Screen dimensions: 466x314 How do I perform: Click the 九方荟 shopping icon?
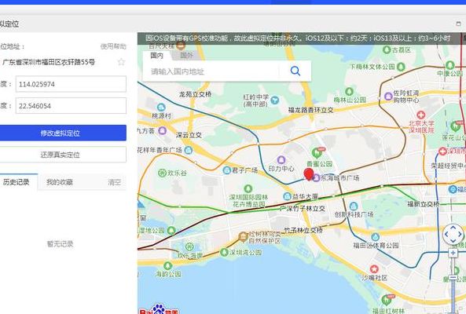tap(162, 130)
